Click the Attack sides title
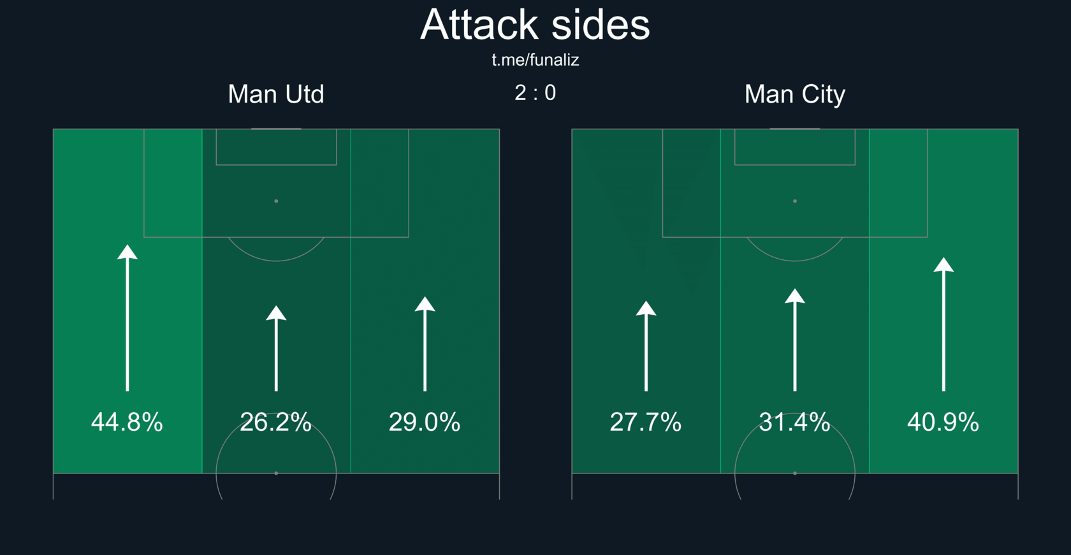Viewport: 1071px width, 555px height. 535,25
